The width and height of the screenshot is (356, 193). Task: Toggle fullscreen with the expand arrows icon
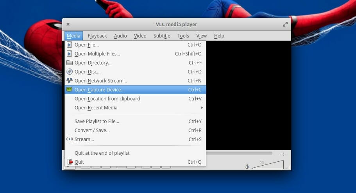(x=285, y=24)
